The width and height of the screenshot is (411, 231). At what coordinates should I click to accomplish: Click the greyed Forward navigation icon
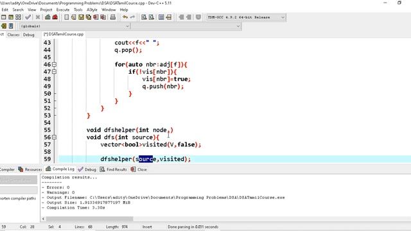click(x=188, y=17)
